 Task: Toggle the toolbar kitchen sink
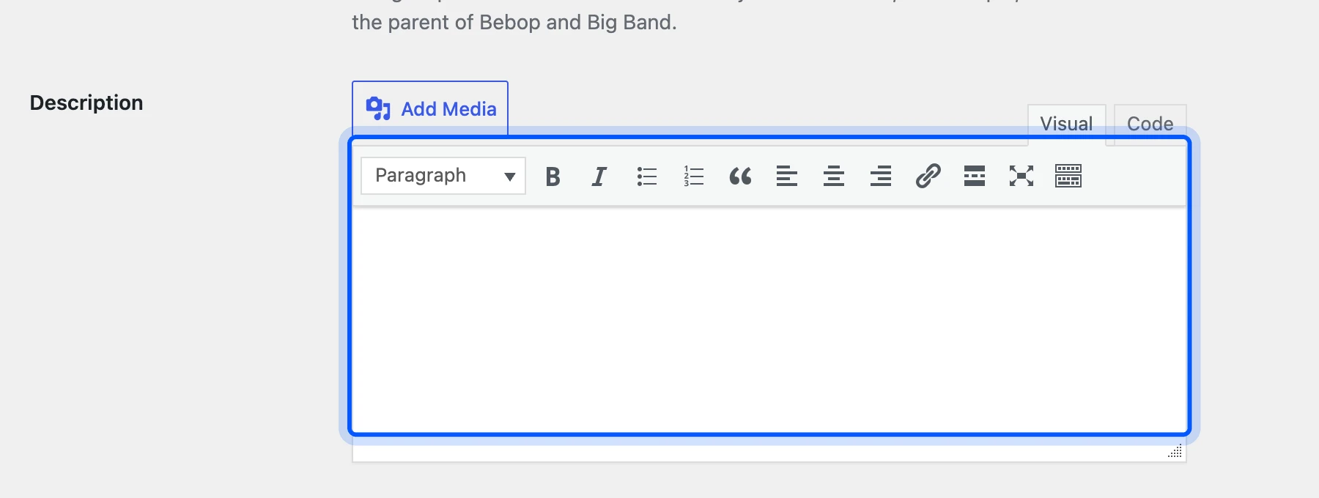pos(1068,176)
